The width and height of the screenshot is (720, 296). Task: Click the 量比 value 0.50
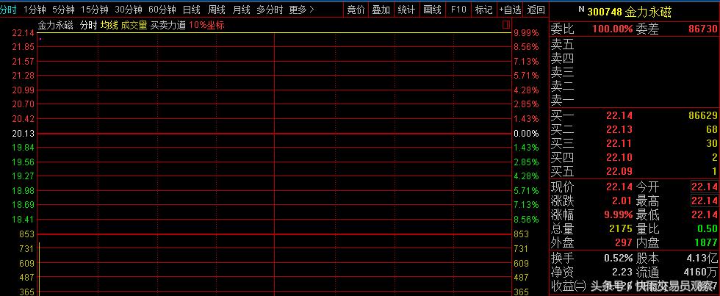click(x=707, y=228)
